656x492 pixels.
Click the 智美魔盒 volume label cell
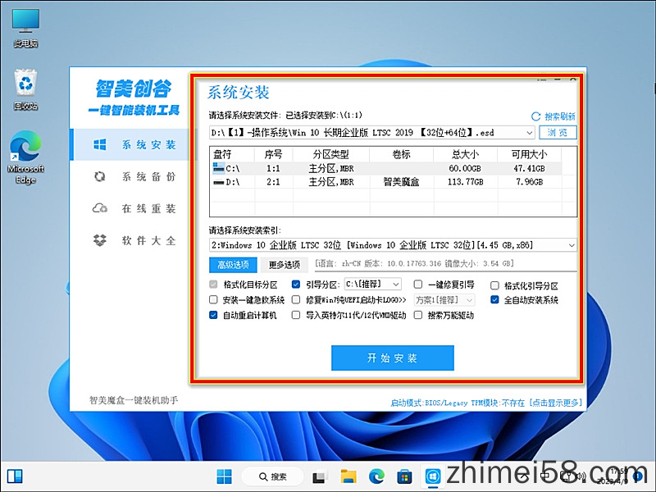(x=401, y=182)
